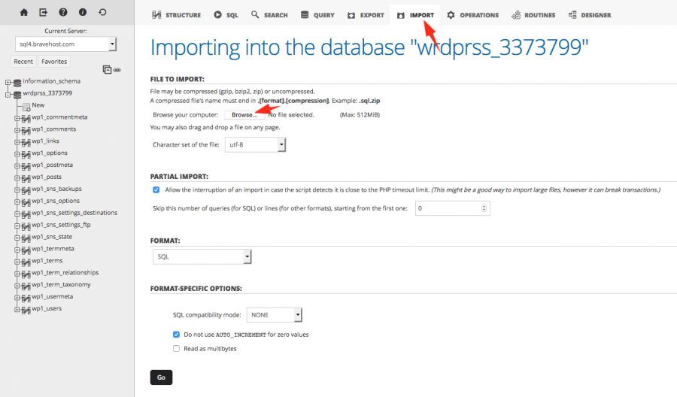The image size is (677, 397).
Task: Open the wp1_term_taxonomy table link
Action: (x=62, y=284)
